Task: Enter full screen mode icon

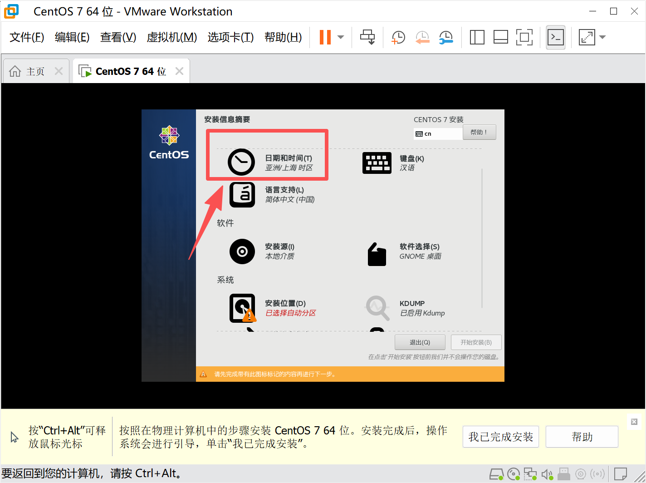Action: point(524,37)
